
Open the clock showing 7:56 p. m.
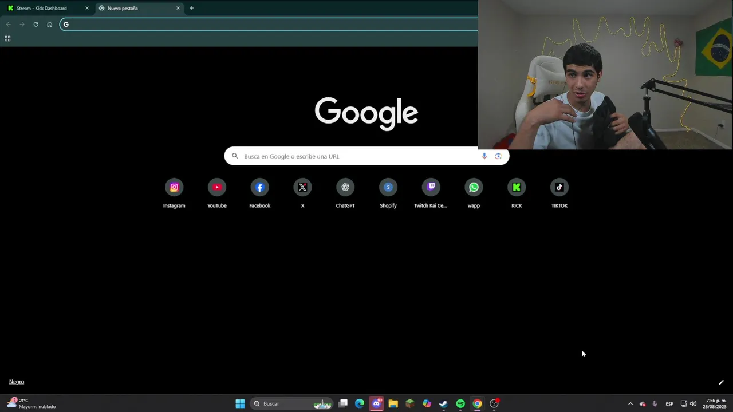(716, 404)
